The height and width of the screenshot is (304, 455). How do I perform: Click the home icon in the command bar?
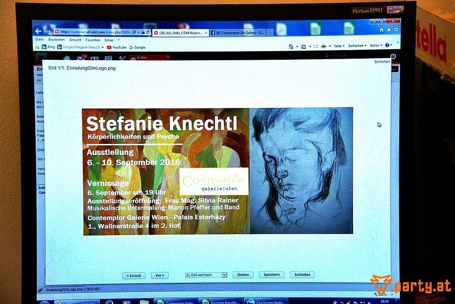click(x=291, y=47)
